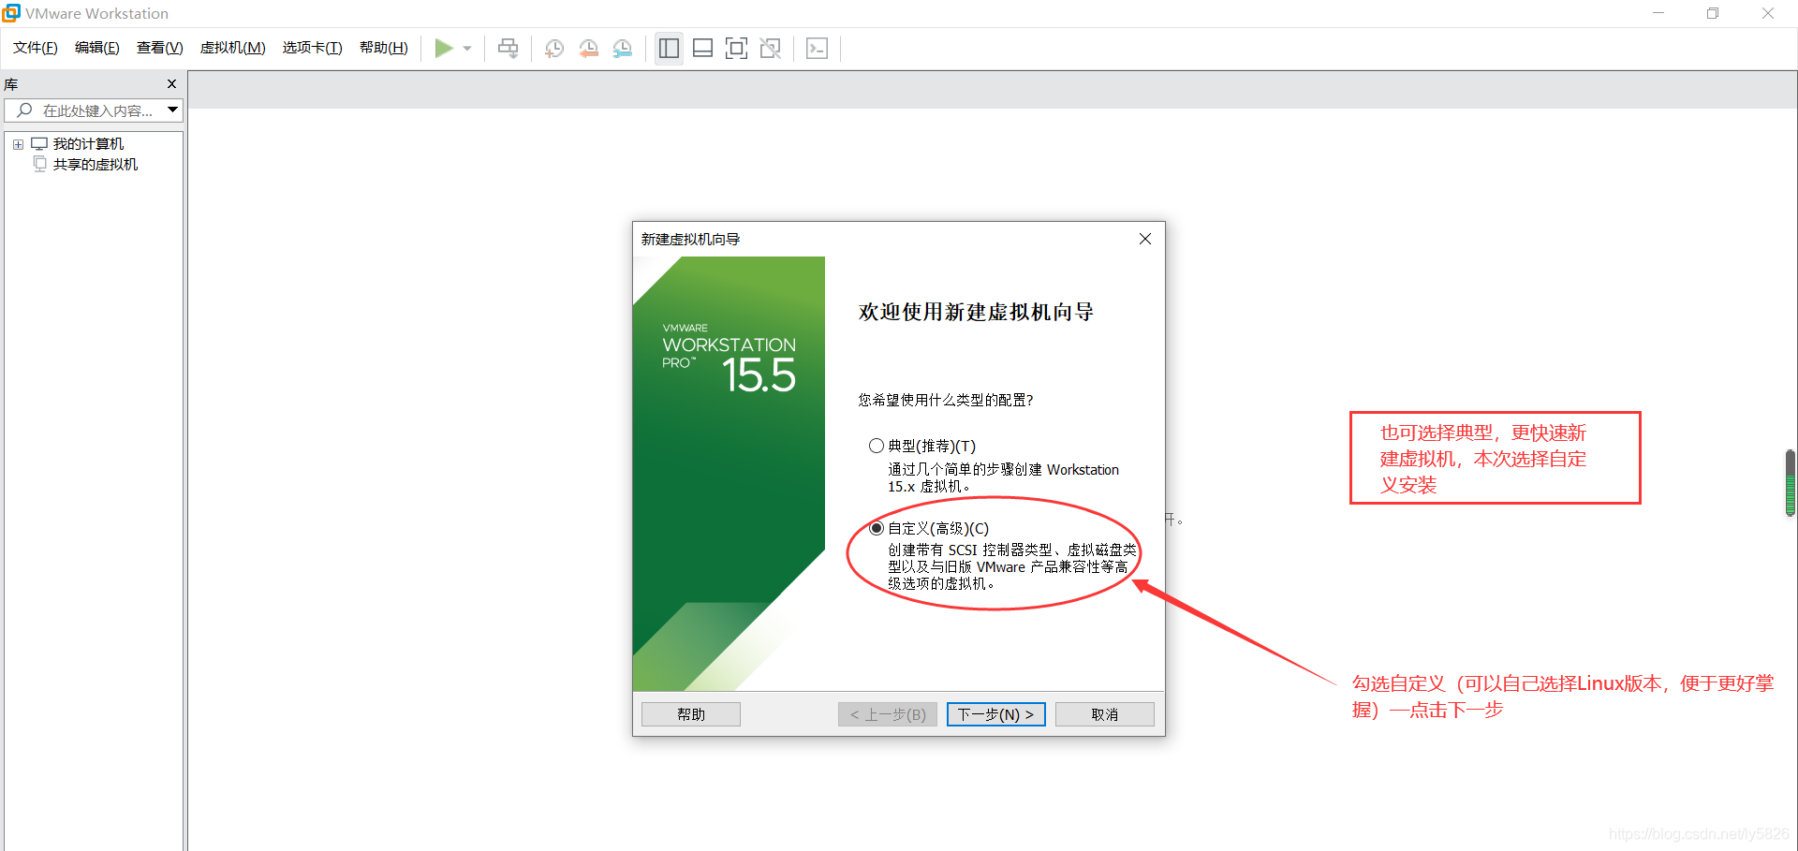Toggle the library sidebar view icon
1798x851 pixels.
[x=669, y=48]
